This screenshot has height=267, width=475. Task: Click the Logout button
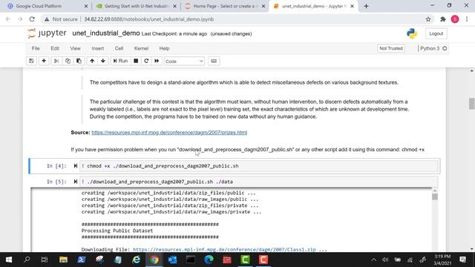click(x=436, y=33)
